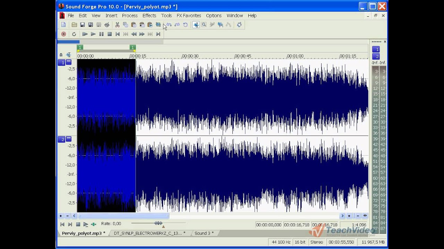Close the channel meters panel
Screen dimensions: 444x249
coord(385,41)
